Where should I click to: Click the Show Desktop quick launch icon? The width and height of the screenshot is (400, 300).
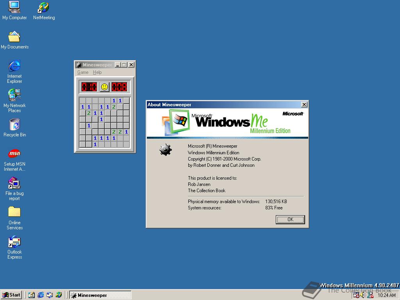32,295
